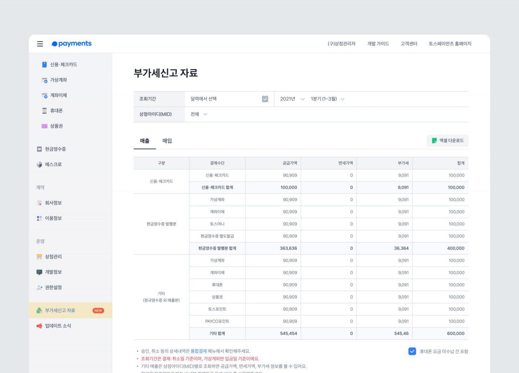This screenshot has width=519, height=373.
Task: Click the 휴대폰 phone icon in the sidebar
Action: (44, 111)
